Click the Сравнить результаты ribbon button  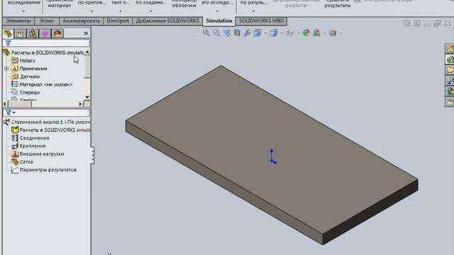coord(338,4)
